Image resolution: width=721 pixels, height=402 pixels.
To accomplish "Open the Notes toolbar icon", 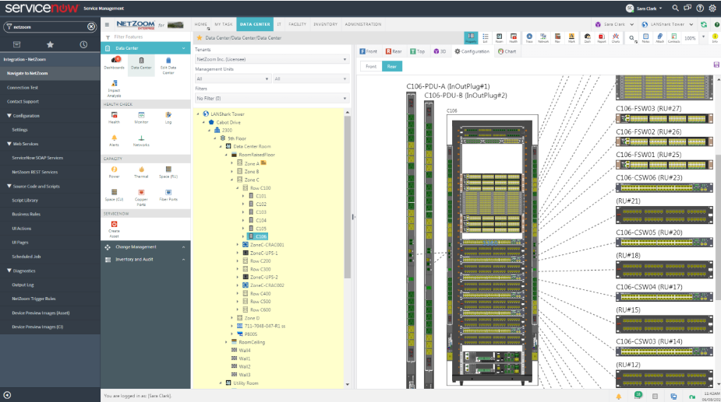I will [645, 37].
